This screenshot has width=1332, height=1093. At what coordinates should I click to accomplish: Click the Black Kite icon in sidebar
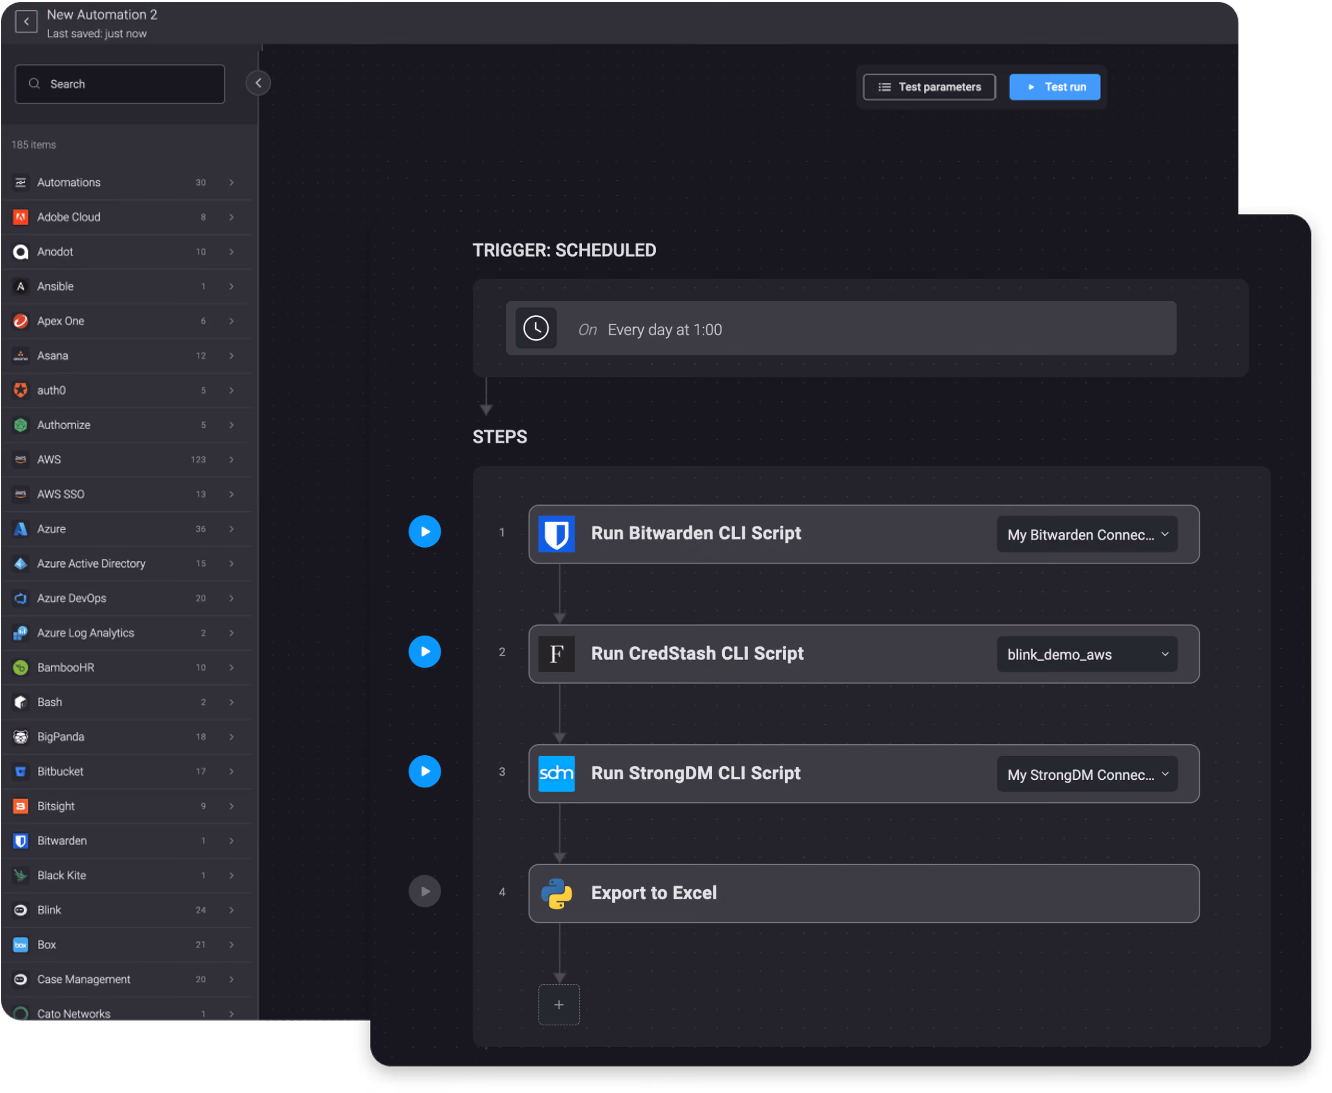[21, 875]
